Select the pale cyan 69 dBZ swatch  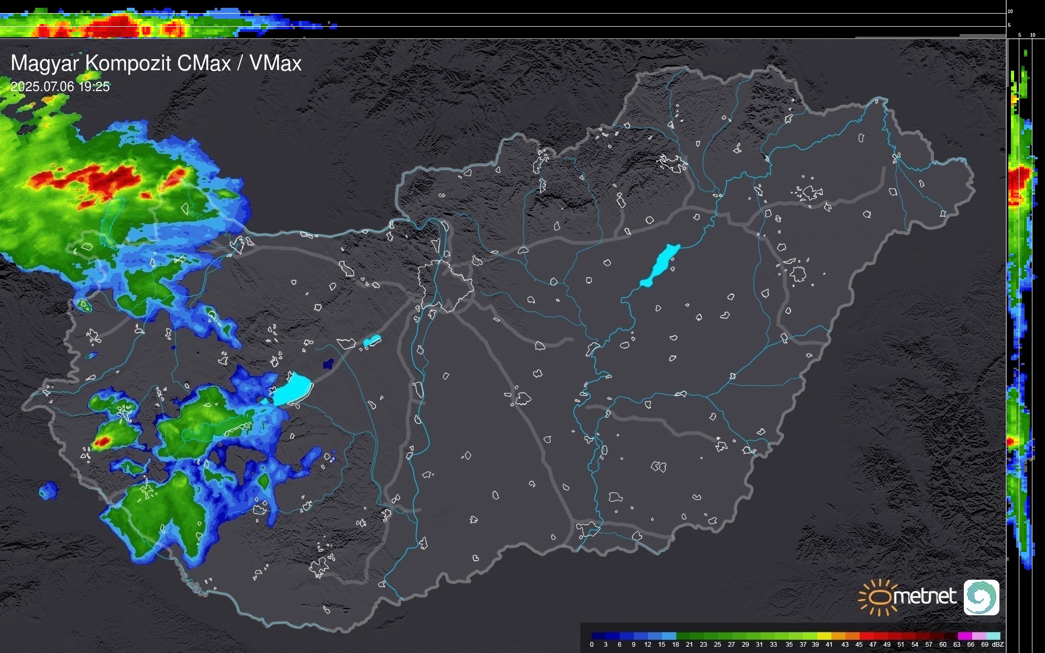coord(993,636)
